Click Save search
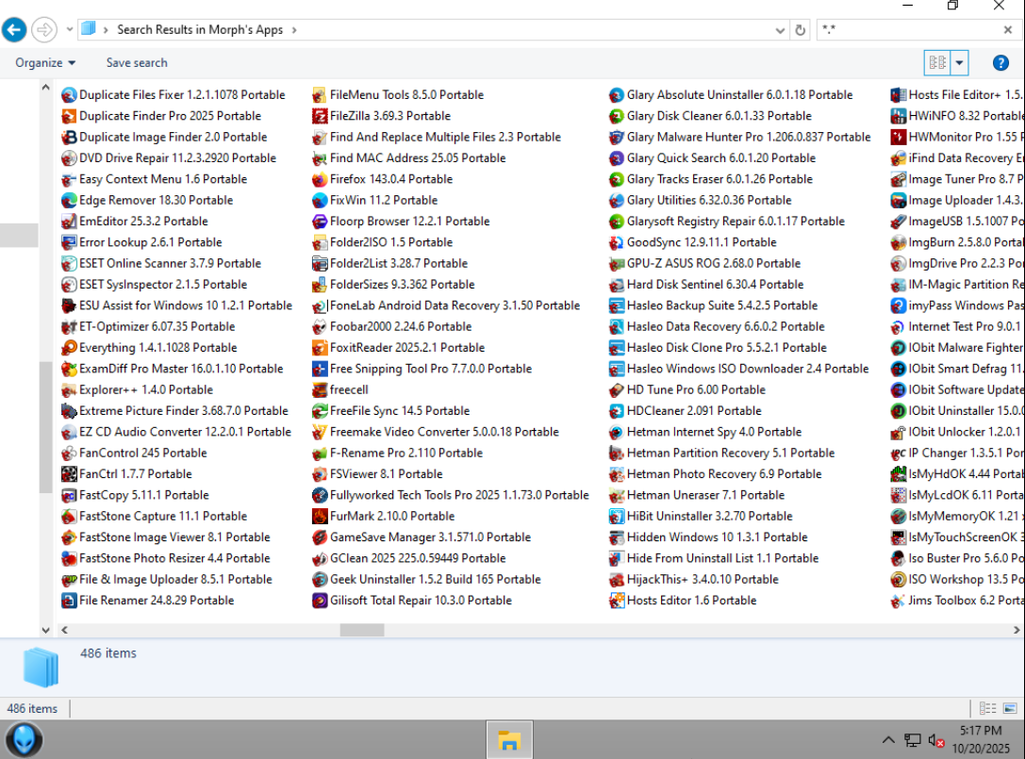Image resolution: width=1025 pixels, height=759 pixels. pyautogui.click(x=137, y=63)
